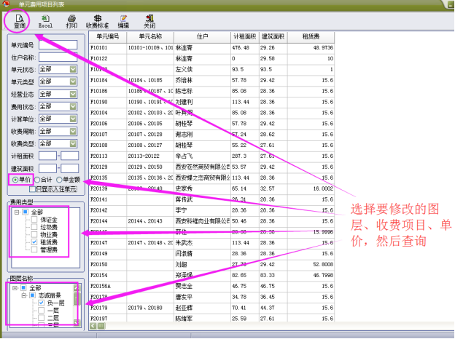
Task: Open 收费标准 (charge standard) from the toolbar
Action: [97, 21]
